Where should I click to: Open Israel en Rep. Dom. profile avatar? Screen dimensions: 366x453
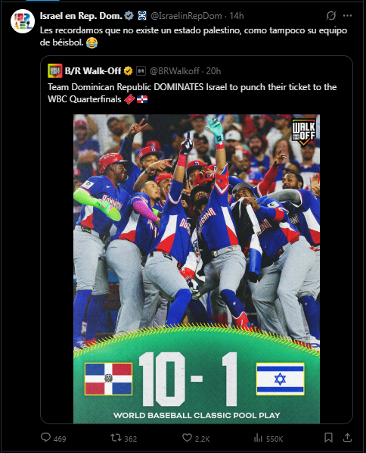click(x=23, y=21)
